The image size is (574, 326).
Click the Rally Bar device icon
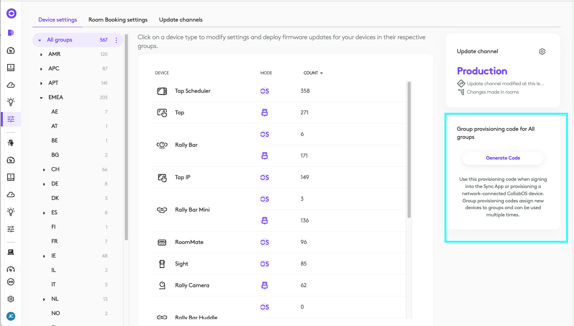[162, 145]
